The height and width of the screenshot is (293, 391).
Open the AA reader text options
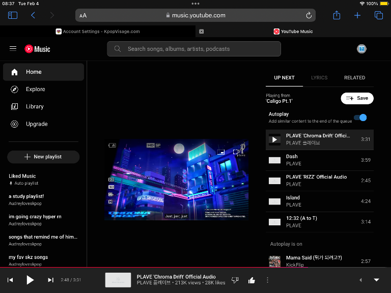tap(83, 15)
